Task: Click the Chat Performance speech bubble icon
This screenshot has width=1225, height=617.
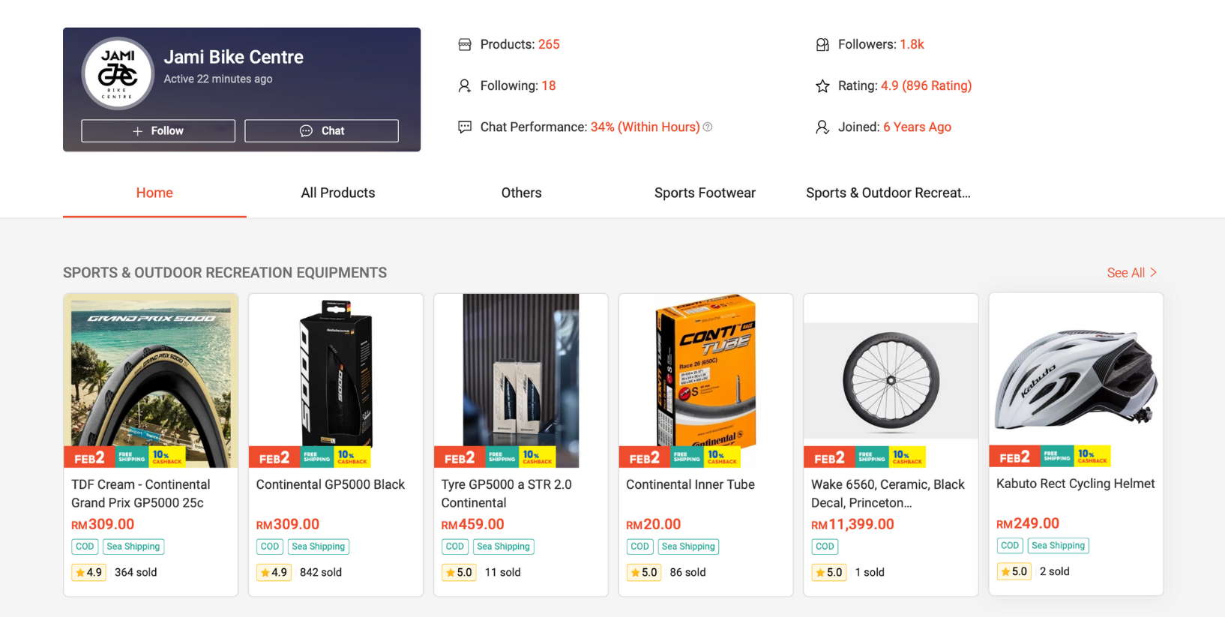Action: tap(465, 127)
